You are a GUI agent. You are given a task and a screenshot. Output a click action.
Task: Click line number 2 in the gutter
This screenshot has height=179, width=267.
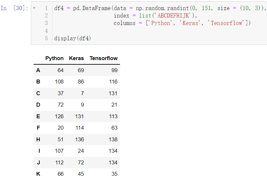(46, 16)
